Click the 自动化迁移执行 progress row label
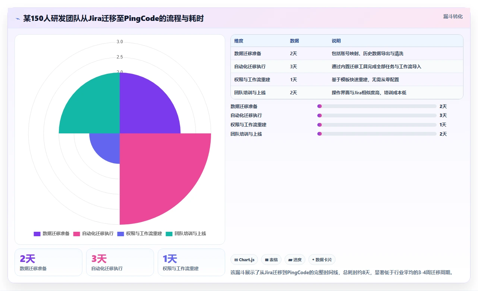Viewport: 478px width, 291px height. [246, 116]
